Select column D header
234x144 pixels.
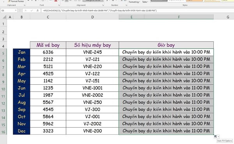click(x=92, y=17)
